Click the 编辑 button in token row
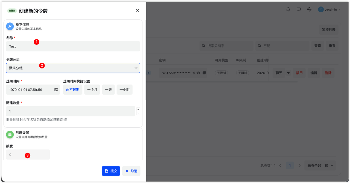The width and height of the screenshot is (350, 183). click(314, 73)
